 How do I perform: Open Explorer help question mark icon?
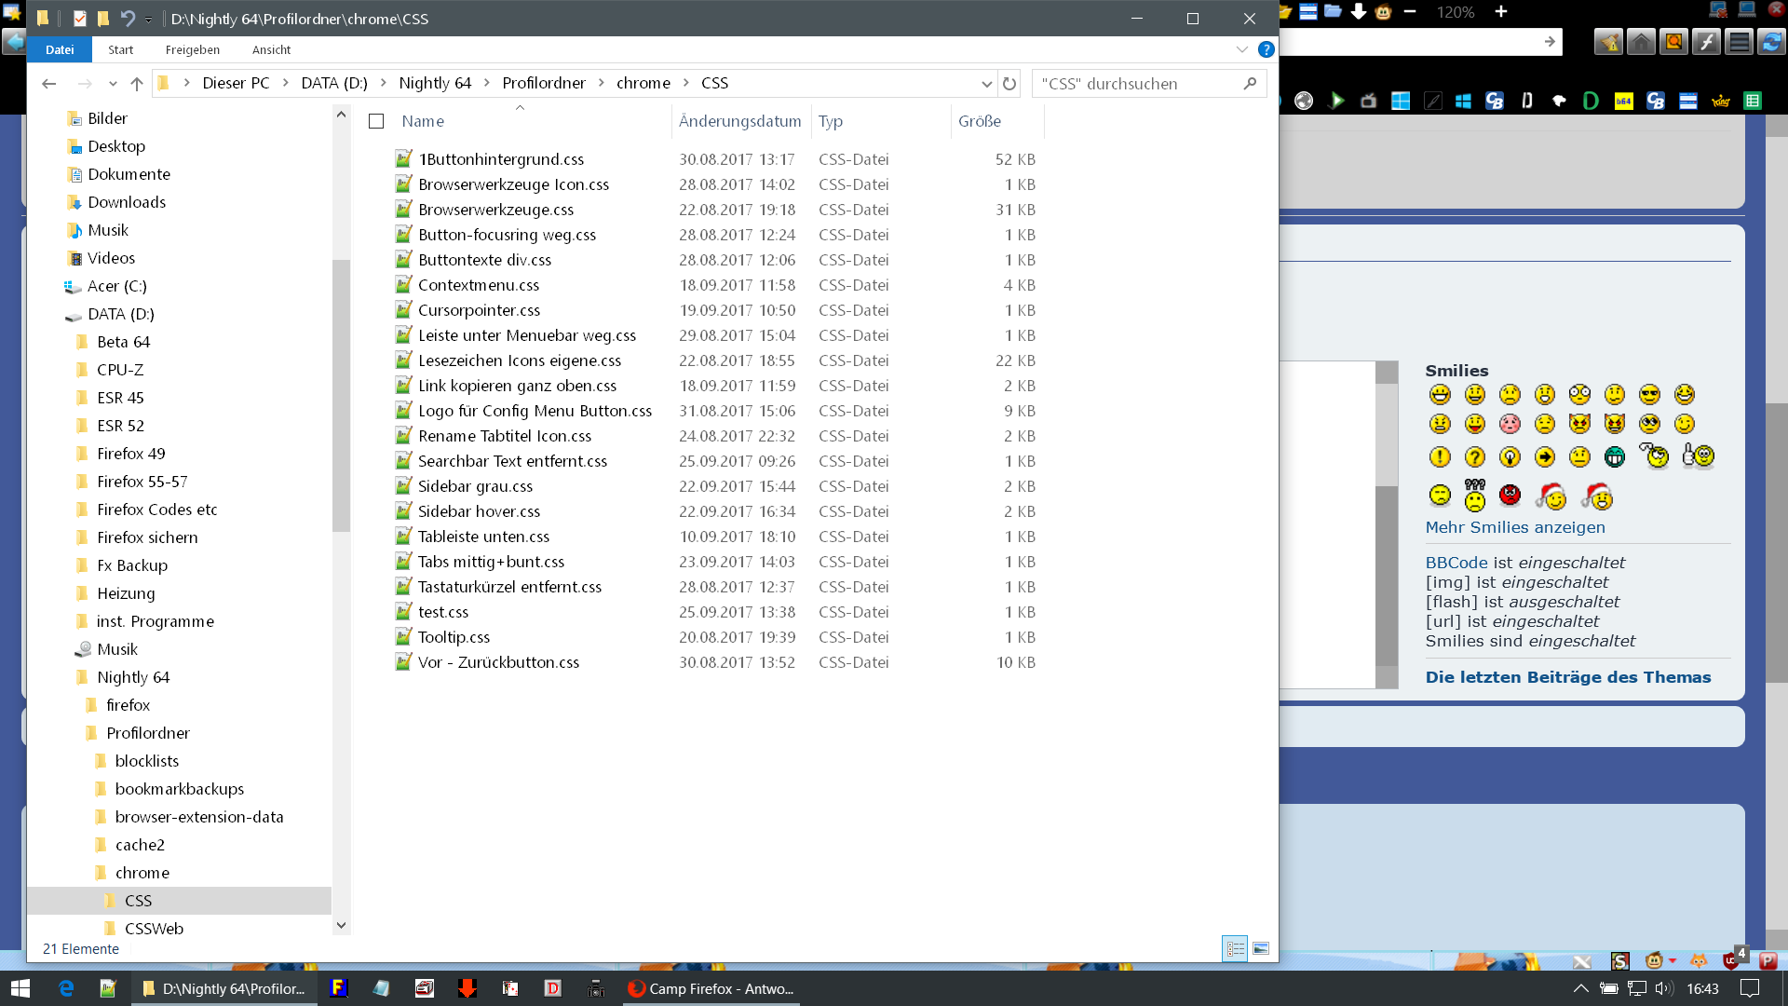pos(1266,49)
